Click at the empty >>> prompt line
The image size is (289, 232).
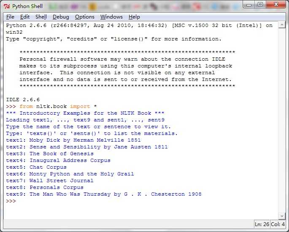pos(11,201)
